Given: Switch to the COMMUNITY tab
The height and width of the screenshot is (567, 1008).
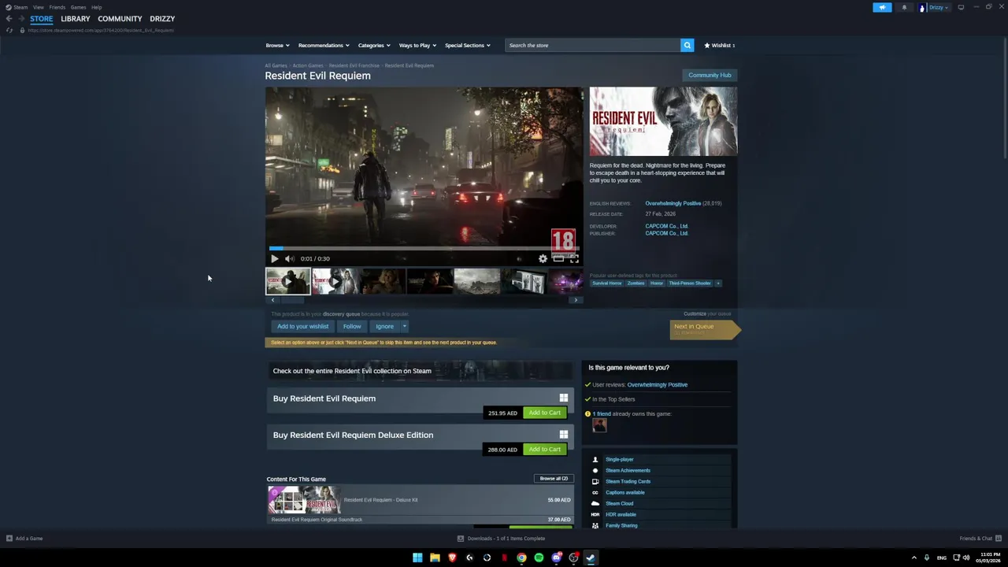Looking at the screenshot, I should 120,19.
